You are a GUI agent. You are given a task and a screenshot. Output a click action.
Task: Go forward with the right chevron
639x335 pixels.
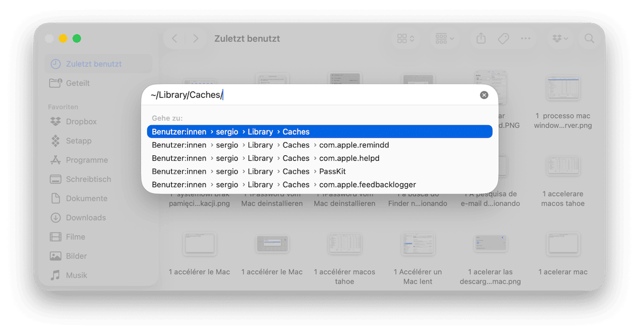click(x=195, y=38)
